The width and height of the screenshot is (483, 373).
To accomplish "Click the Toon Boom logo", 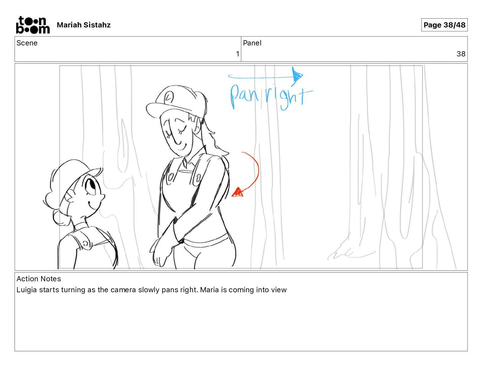I will (33, 25).
